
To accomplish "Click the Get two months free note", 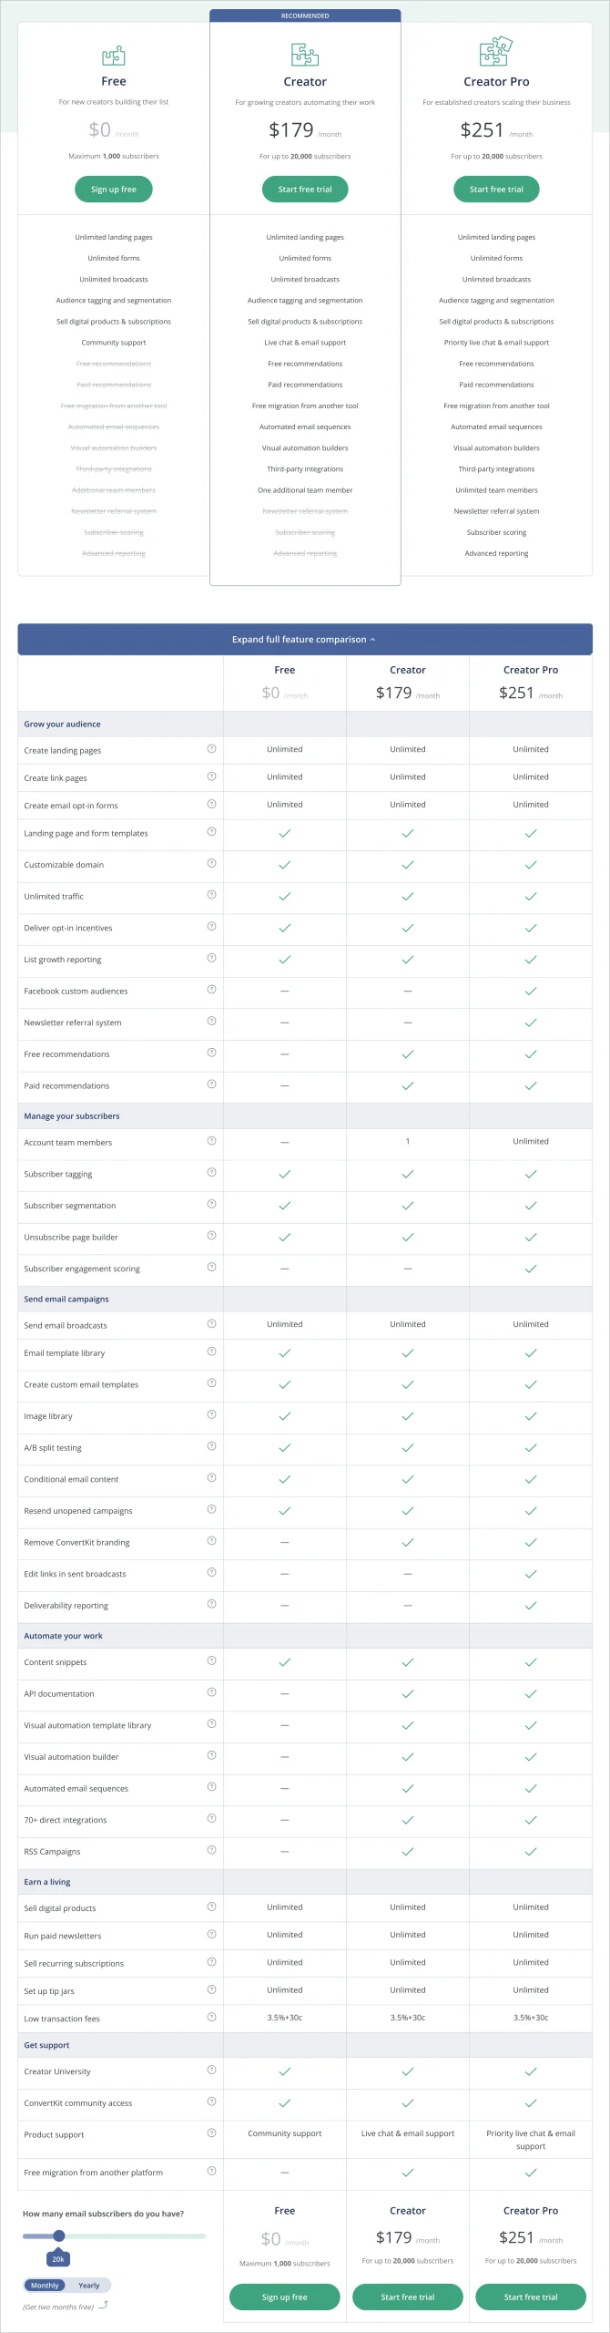I will point(59,2306).
